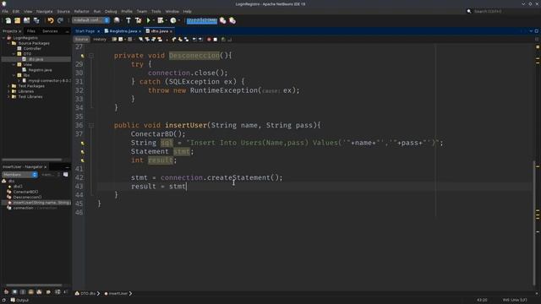The image size is (541, 304).
Task: Click the Undo arrow in toolbar
Action: [51, 20]
